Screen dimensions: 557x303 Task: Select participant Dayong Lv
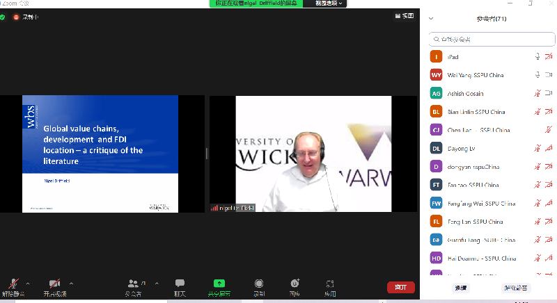click(492, 149)
